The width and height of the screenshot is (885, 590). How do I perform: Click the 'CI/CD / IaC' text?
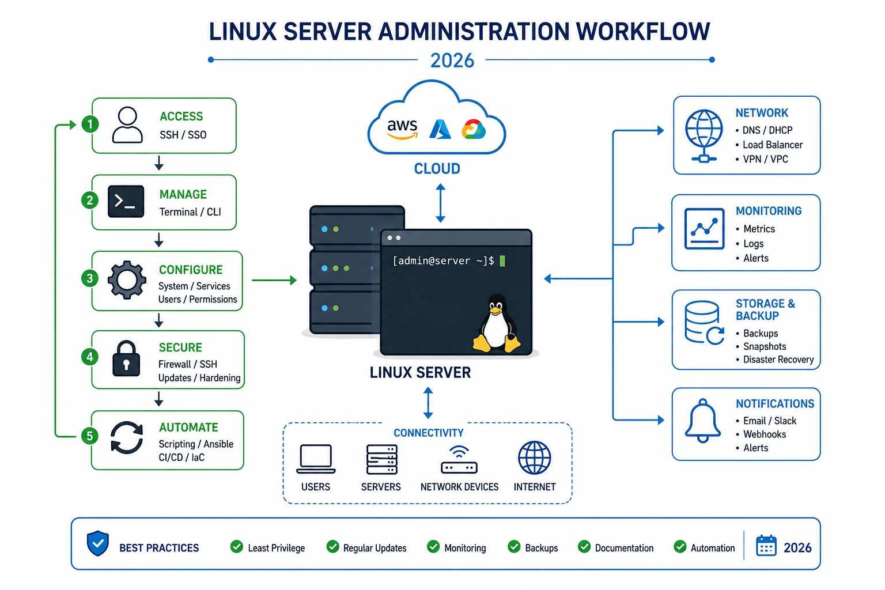point(181,457)
